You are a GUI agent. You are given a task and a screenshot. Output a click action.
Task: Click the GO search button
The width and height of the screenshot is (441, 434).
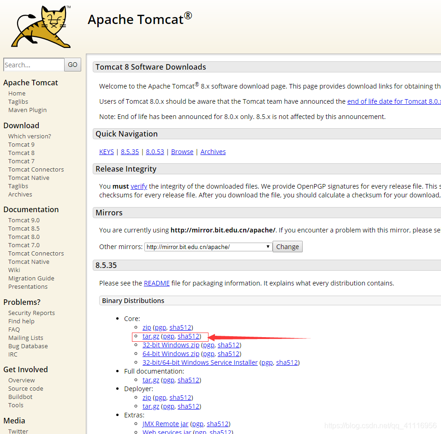[72, 65]
